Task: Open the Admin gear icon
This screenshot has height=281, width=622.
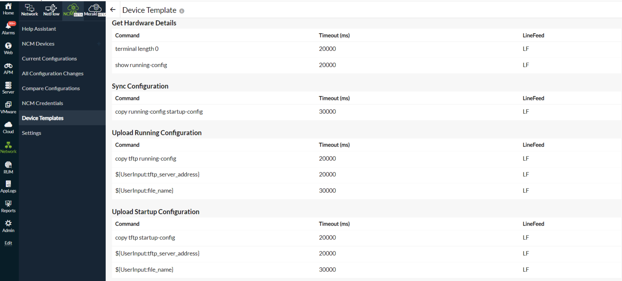Action: pyautogui.click(x=8, y=223)
